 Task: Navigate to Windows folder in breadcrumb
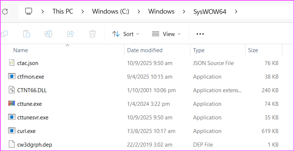[x=161, y=11]
